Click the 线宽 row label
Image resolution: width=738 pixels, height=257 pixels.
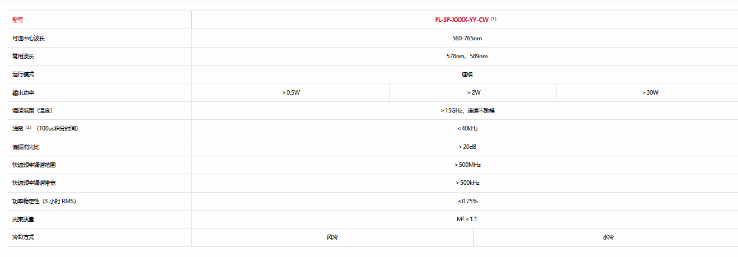pos(17,129)
